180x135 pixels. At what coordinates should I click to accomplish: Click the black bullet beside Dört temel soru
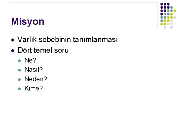[12, 50]
